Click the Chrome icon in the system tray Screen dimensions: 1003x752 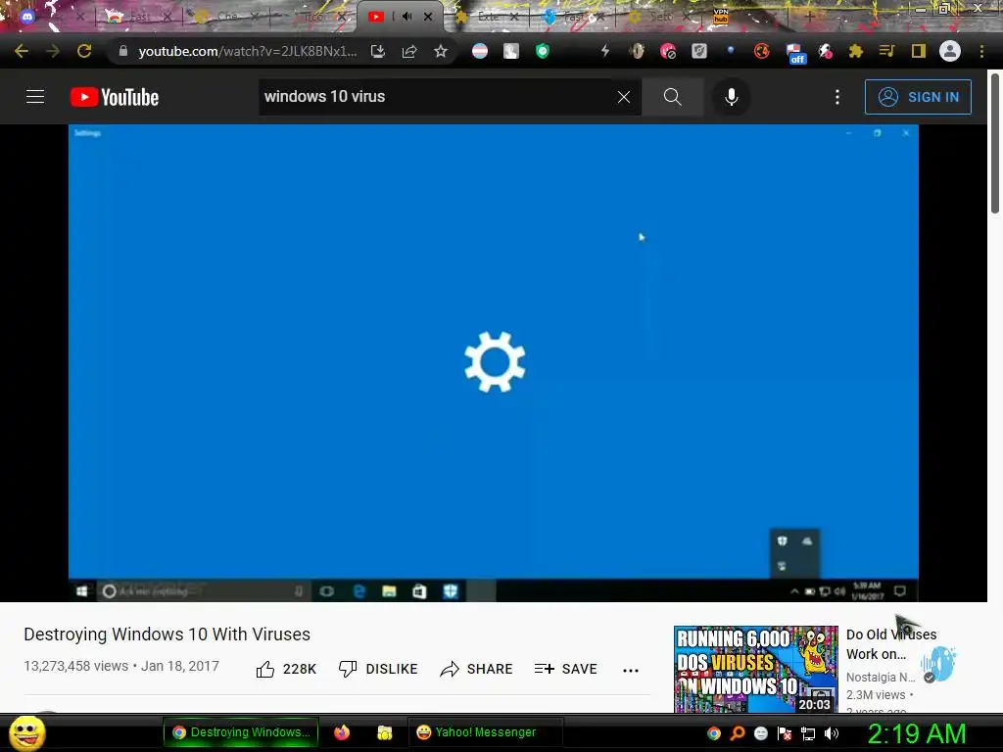tap(714, 733)
